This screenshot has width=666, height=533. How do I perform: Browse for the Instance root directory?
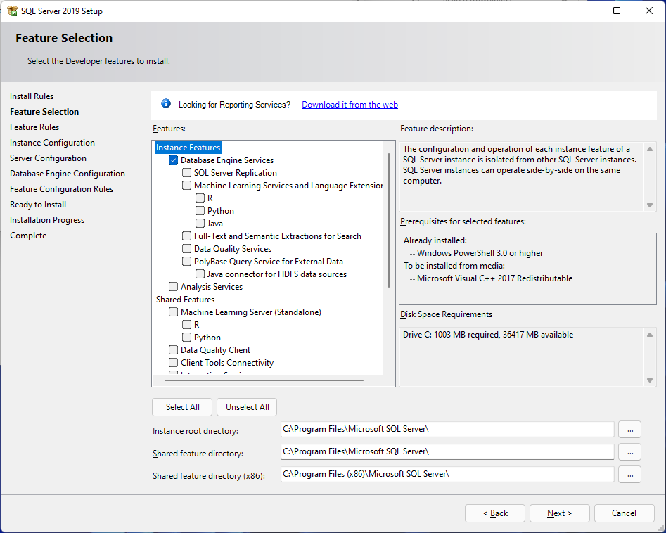(x=630, y=430)
